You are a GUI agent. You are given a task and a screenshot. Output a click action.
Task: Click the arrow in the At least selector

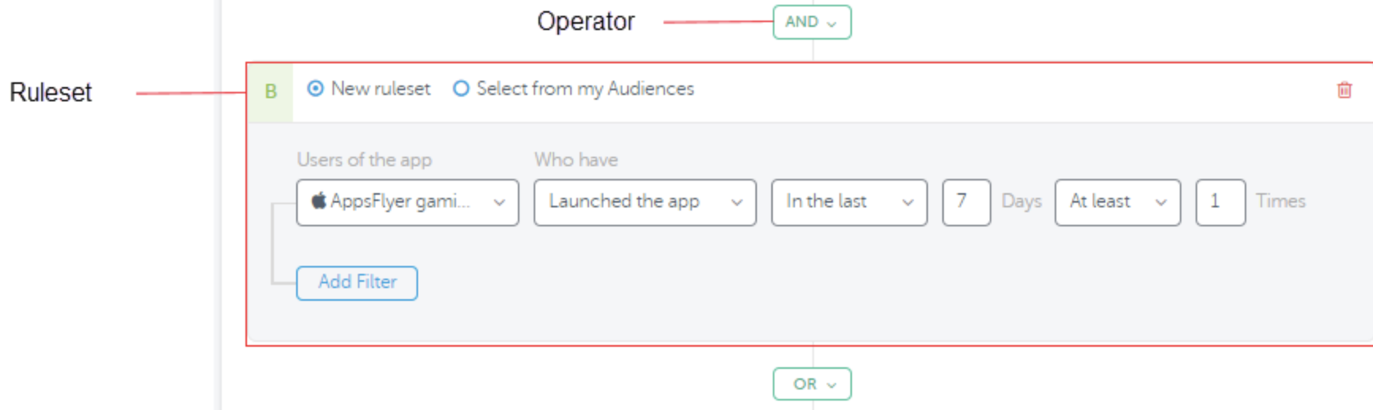click(x=1162, y=203)
